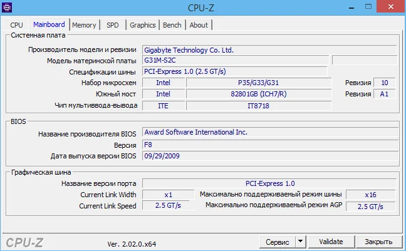Click chipset revision value 10
This screenshot has height=251, width=406.
(385, 83)
